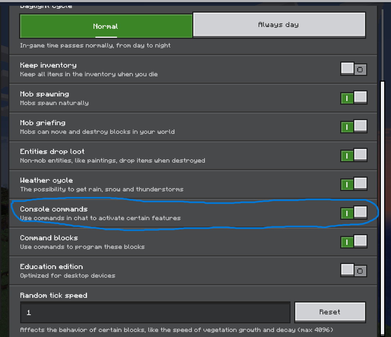Turn off the Mob spawning switch
Viewport: 391px width, 337px height.
353,97
